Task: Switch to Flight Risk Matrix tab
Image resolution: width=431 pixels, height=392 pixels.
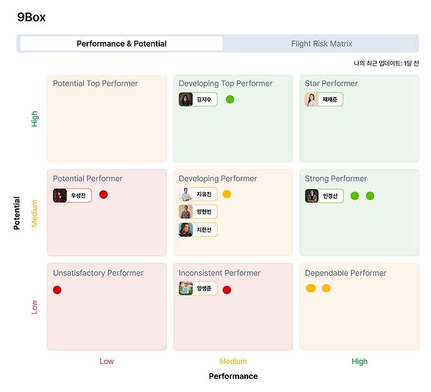Action: pyautogui.click(x=321, y=44)
